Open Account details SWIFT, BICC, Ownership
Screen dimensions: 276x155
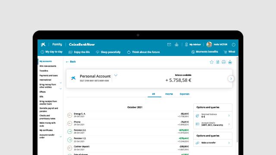[x=213, y=124]
